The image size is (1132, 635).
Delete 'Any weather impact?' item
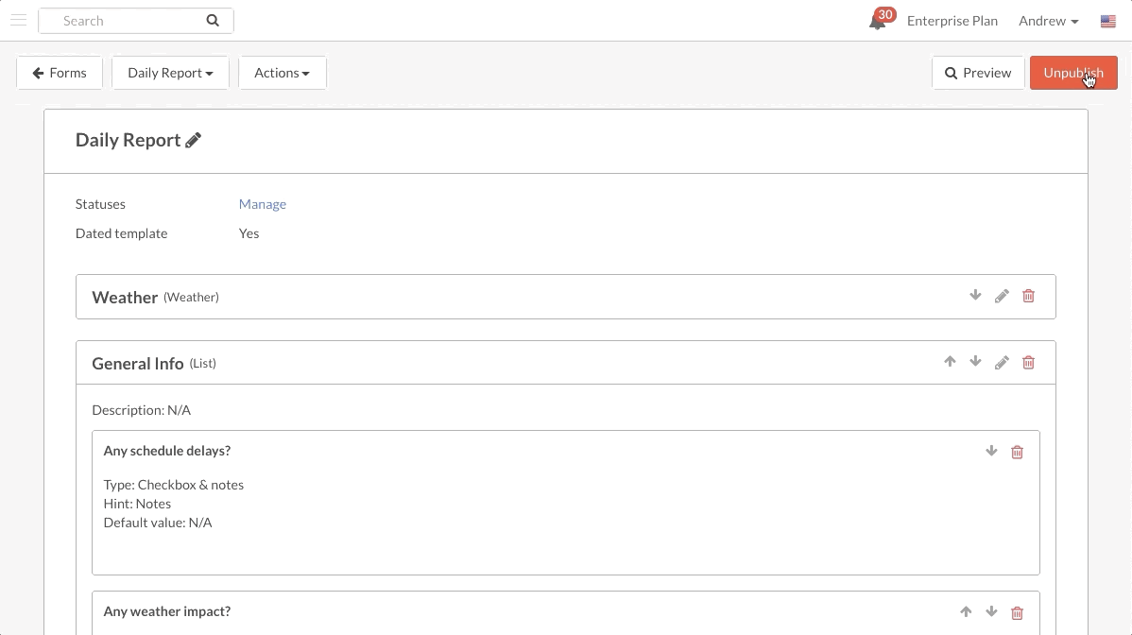[1018, 612]
